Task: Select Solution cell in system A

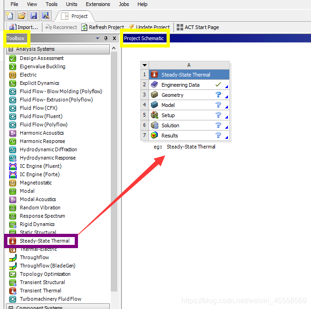Action: coord(189,125)
